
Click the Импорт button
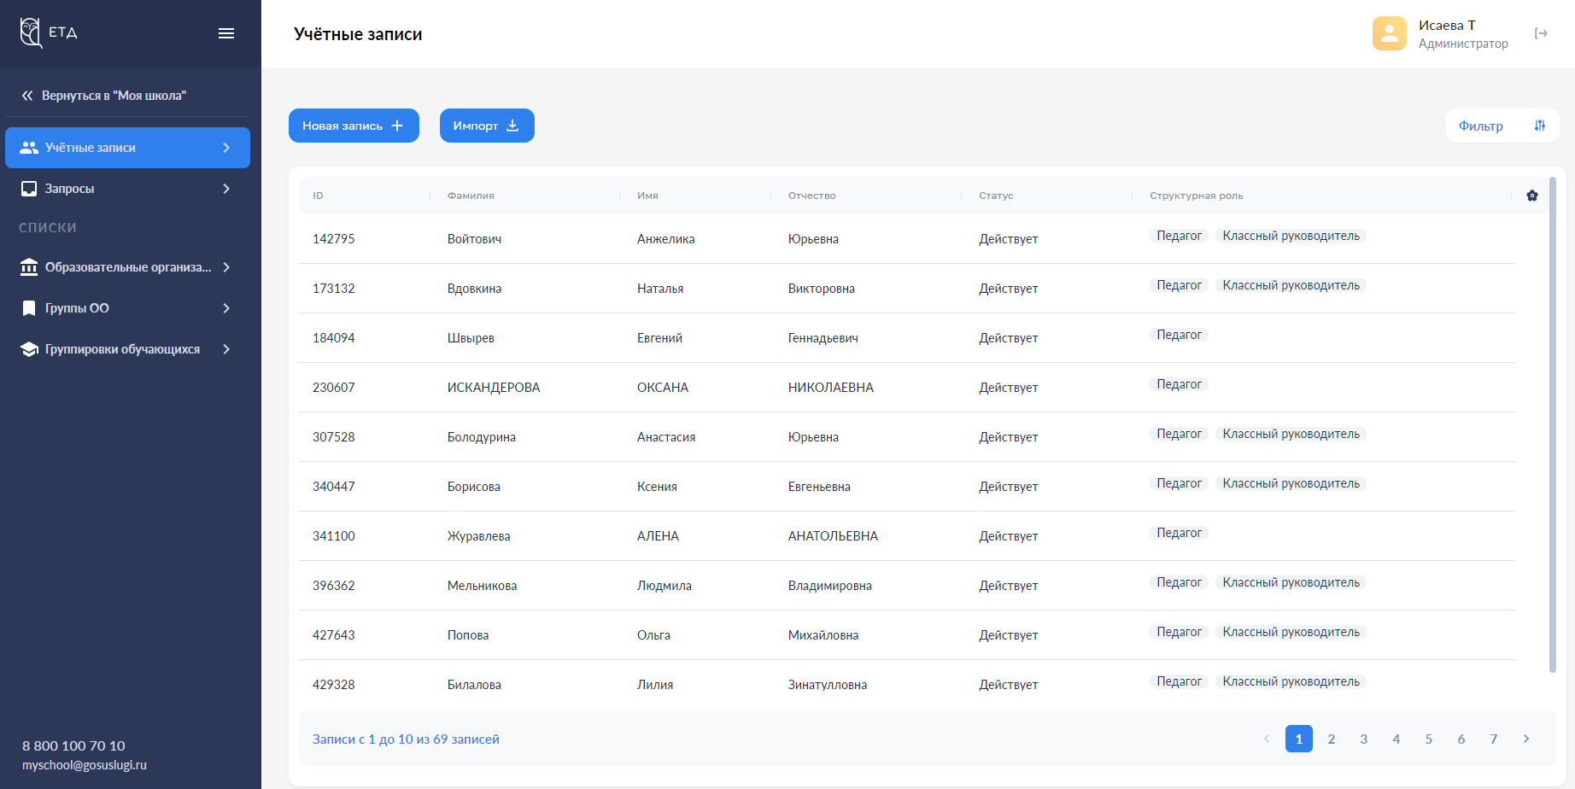(487, 126)
